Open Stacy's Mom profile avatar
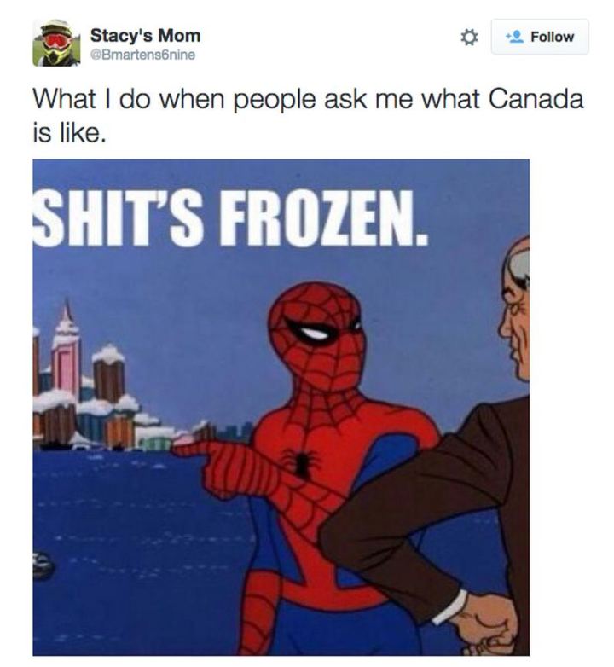Image resolution: width=614 pixels, height=667 pixels. (56, 43)
